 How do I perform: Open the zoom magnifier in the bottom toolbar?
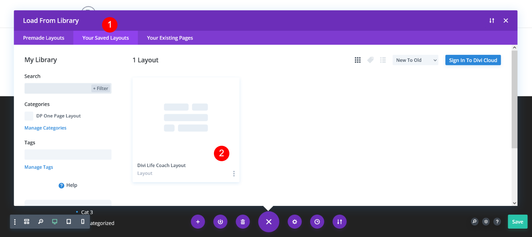coord(41,221)
